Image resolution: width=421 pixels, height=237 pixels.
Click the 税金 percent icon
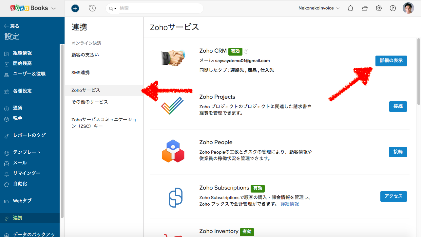coord(7,119)
